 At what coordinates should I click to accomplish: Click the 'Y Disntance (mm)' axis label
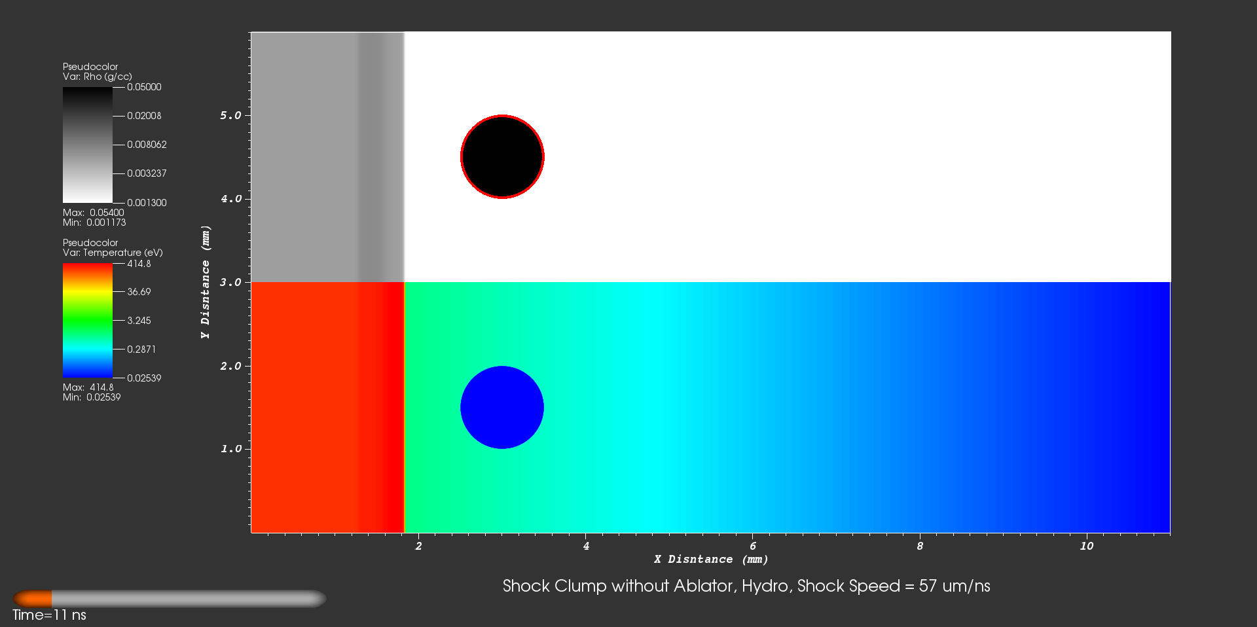pyautogui.click(x=206, y=282)
